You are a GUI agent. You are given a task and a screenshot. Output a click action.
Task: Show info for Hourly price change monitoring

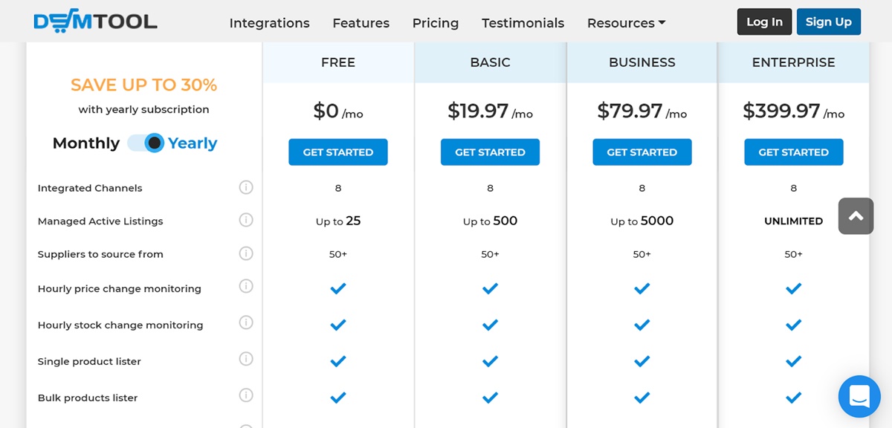tap(246, 286)
